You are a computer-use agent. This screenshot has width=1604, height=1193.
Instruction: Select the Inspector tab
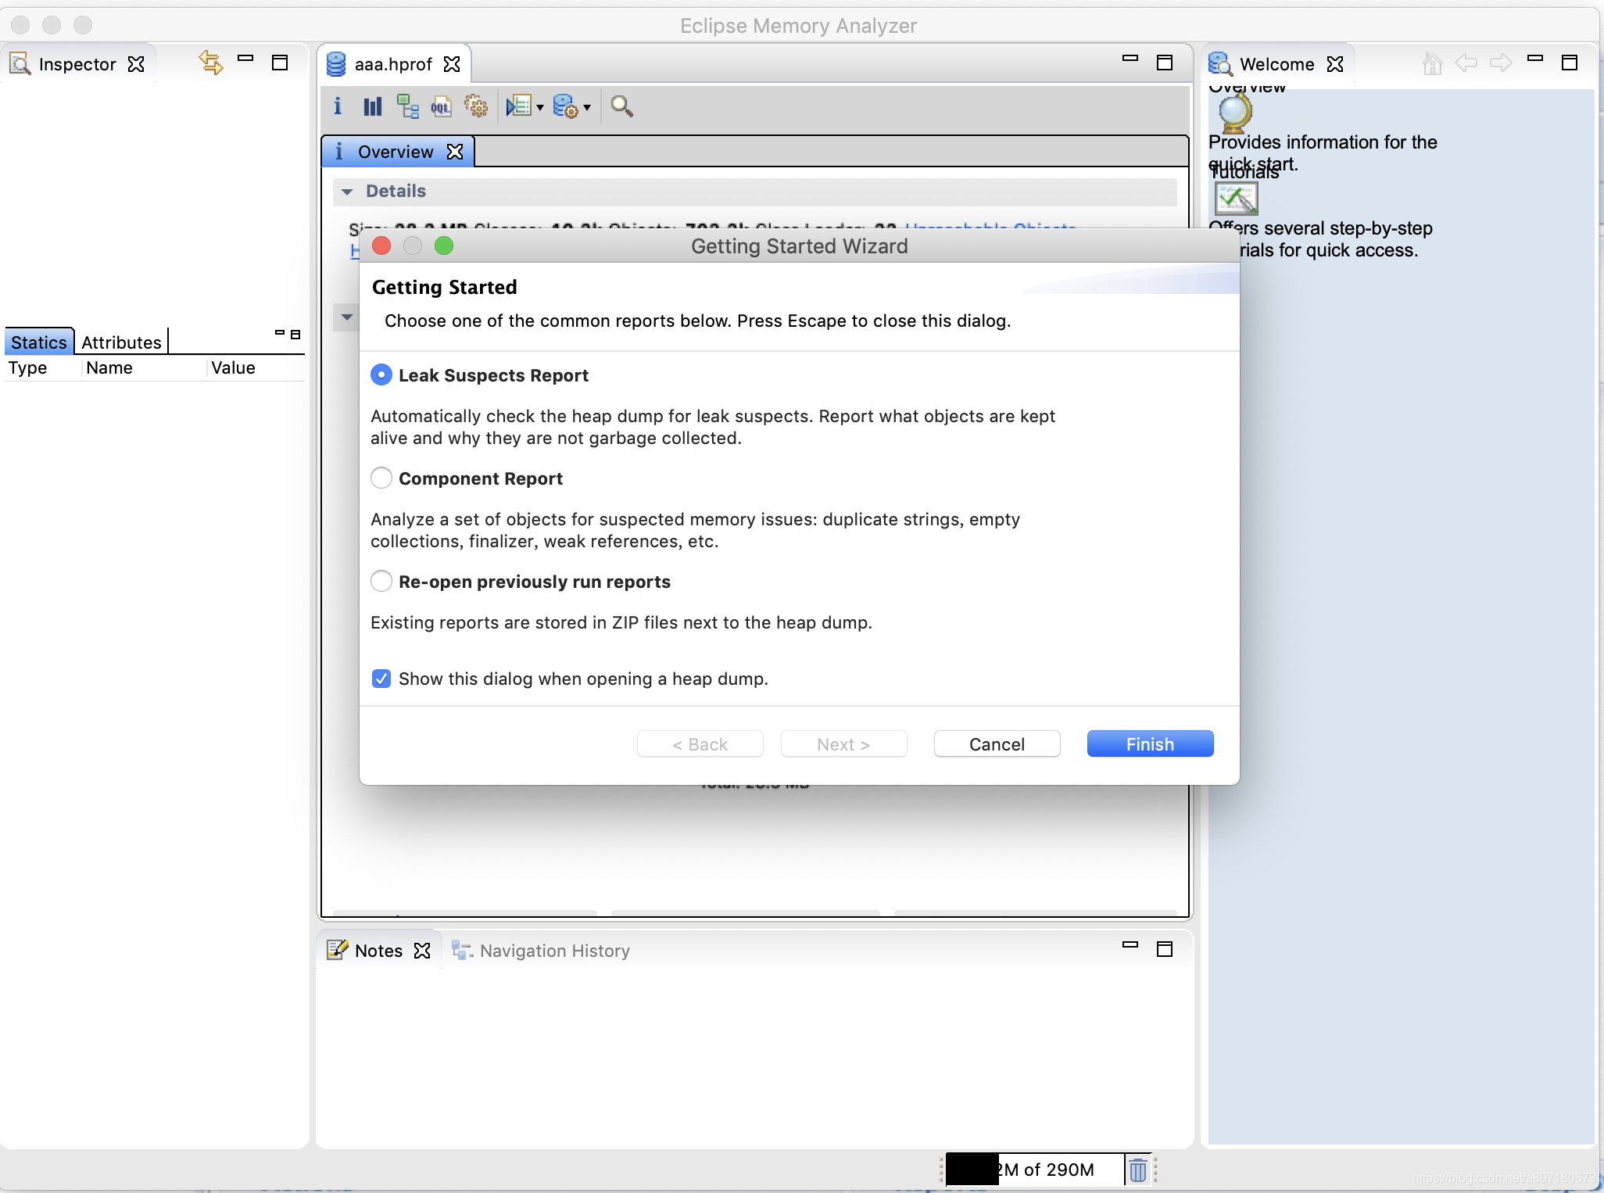pos(77,64)
